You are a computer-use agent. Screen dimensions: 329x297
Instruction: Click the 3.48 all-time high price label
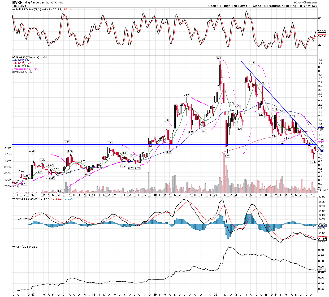point(219,58)
